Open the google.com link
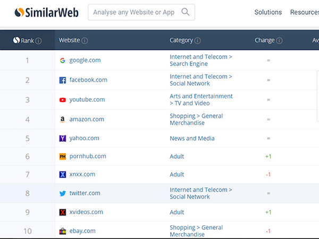The height and width of the screenshot is (239, 319). pos(85,61)
